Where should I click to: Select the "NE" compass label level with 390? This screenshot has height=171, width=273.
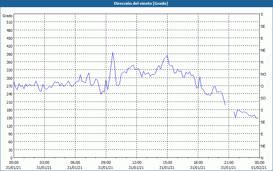[263, 50]
